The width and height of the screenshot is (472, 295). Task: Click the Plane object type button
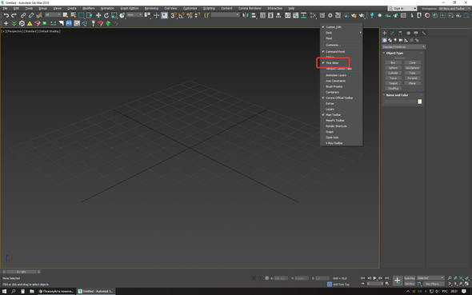pyautogui.click(x=412, y=83)
